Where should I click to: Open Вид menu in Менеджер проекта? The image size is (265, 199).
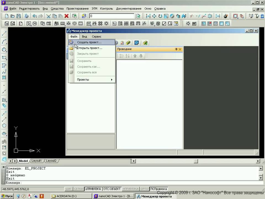pos(84,36)
